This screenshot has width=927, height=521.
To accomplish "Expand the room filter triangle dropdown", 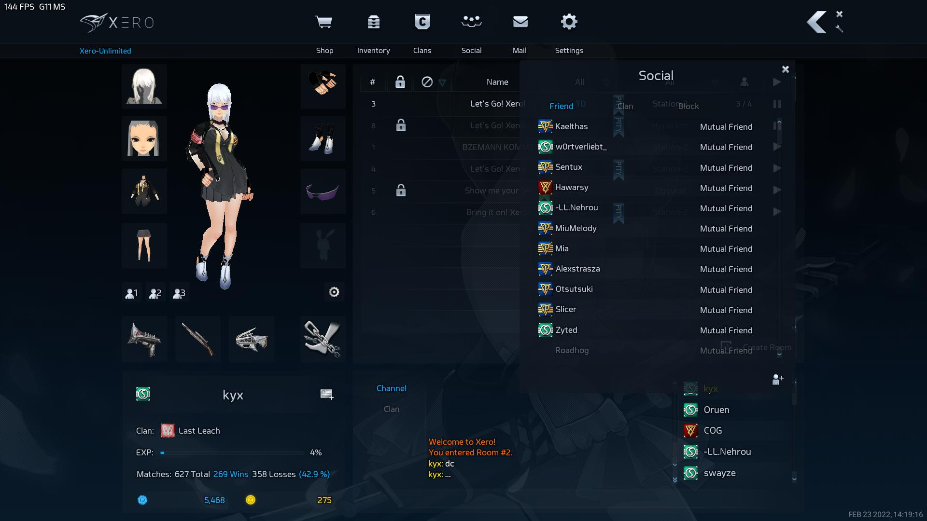I will point(442,83).
